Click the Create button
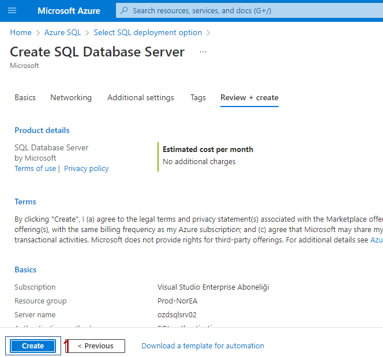The height and width of the screenshot is (357, 383). [x=33, y=346]
